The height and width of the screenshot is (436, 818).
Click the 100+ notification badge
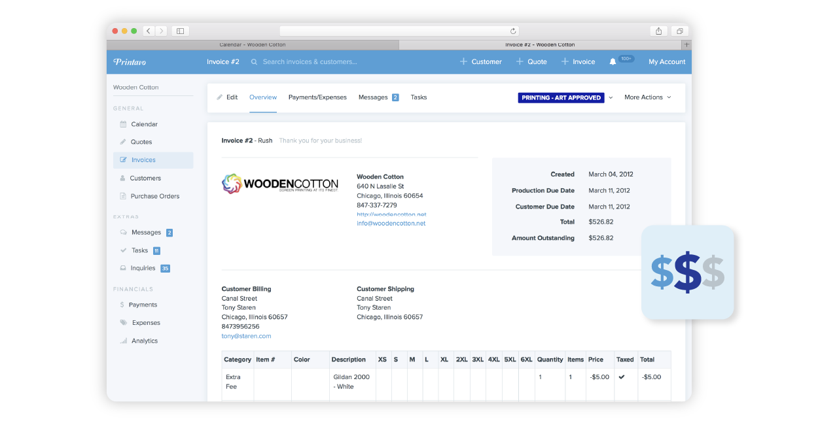(626, 59)
